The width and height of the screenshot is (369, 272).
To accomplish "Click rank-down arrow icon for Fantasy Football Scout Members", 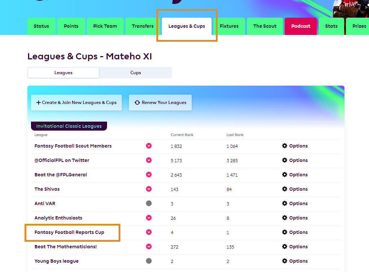I will click(149, 146).
